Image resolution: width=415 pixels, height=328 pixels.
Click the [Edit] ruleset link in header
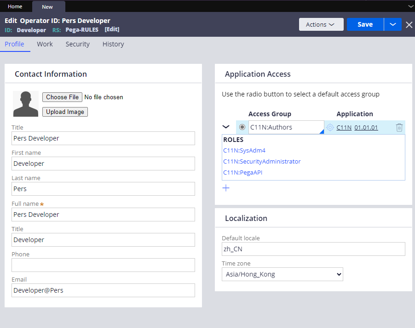click(112, 29)
